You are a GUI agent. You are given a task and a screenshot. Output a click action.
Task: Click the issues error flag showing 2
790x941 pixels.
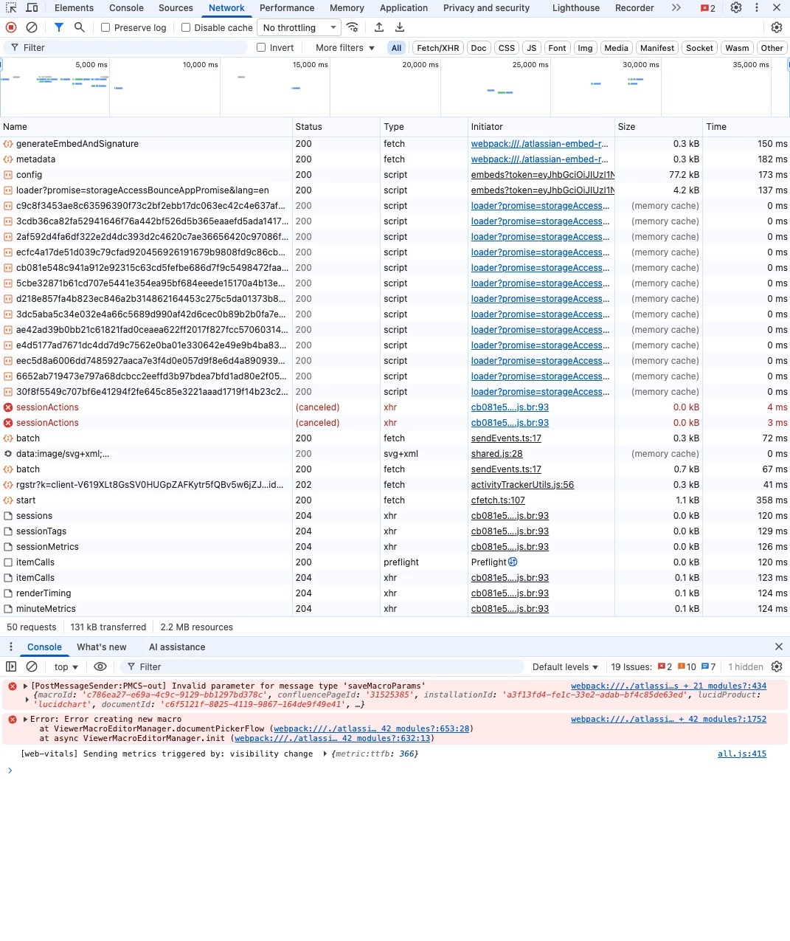tap(665, 666)
